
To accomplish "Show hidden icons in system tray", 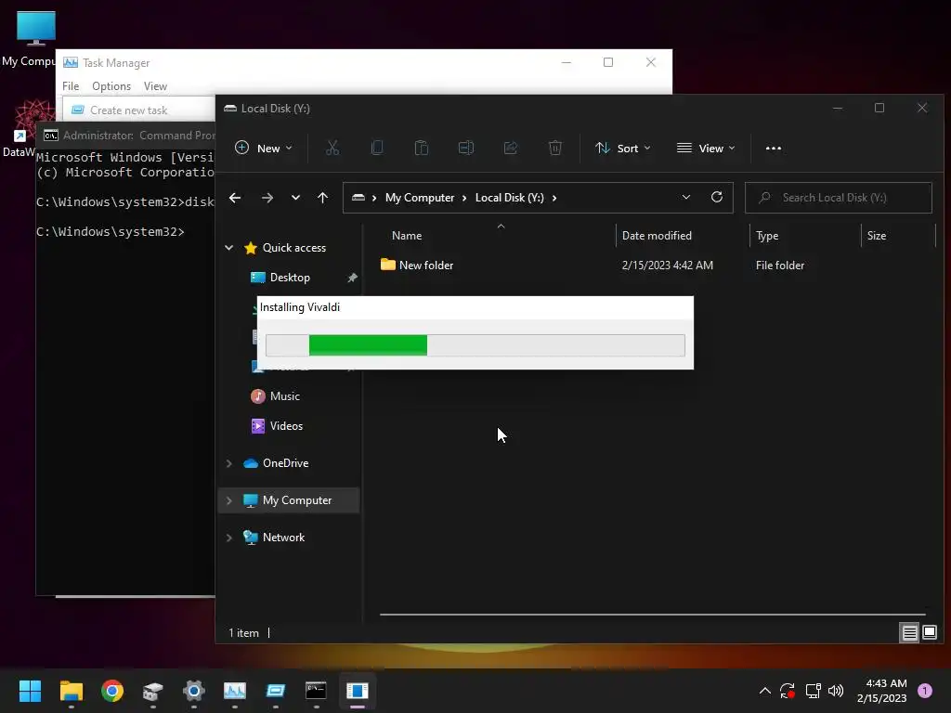I will [765, 691].
